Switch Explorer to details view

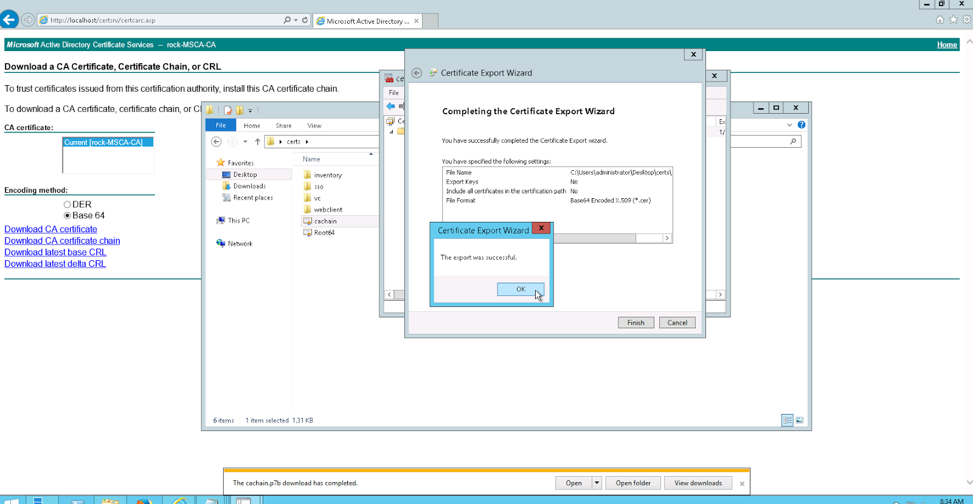(788, 420)
